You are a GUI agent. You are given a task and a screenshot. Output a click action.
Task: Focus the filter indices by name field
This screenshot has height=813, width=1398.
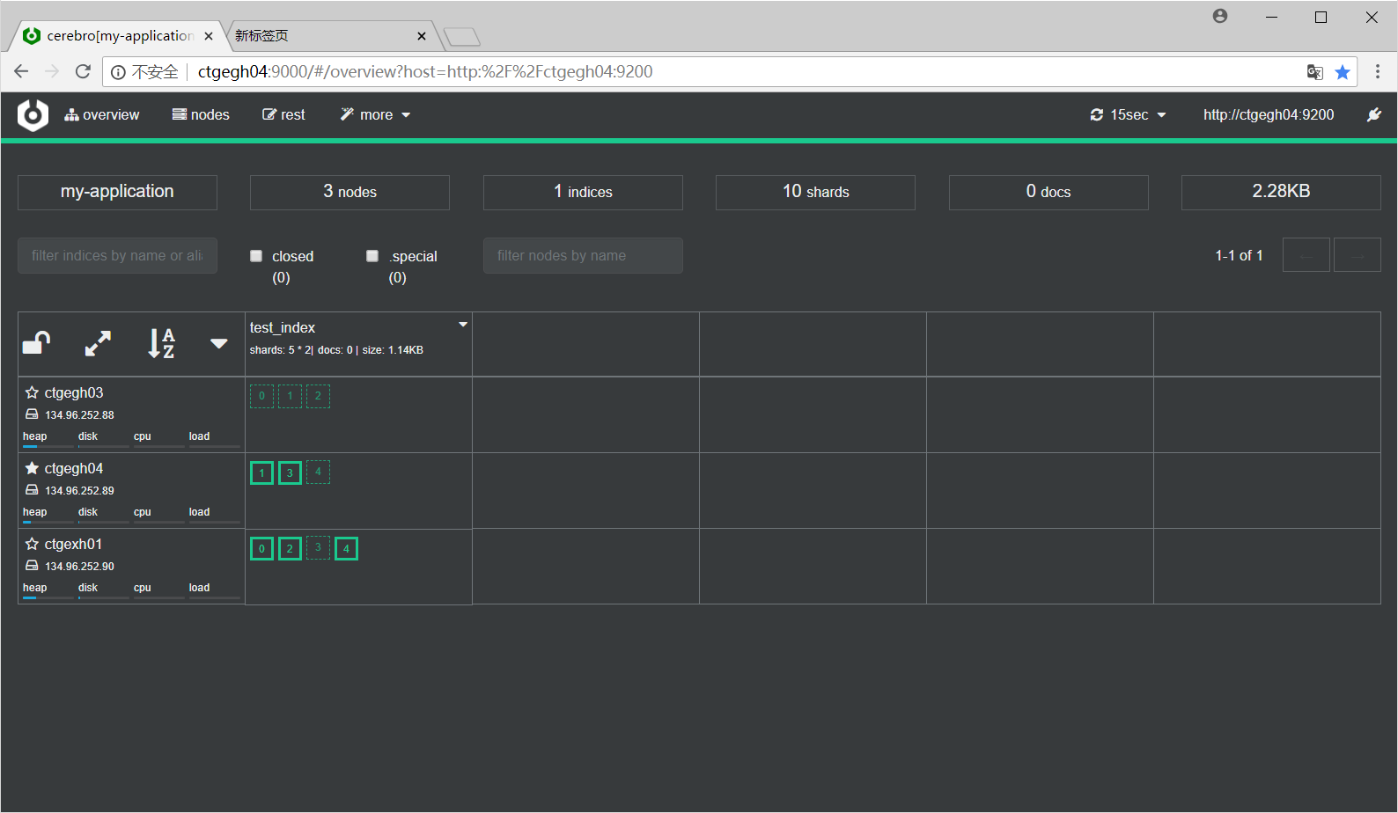tap(117, 256)
